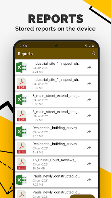
Task: Share the 4.41 MB Residential_building PDF report
Action: 89,148
